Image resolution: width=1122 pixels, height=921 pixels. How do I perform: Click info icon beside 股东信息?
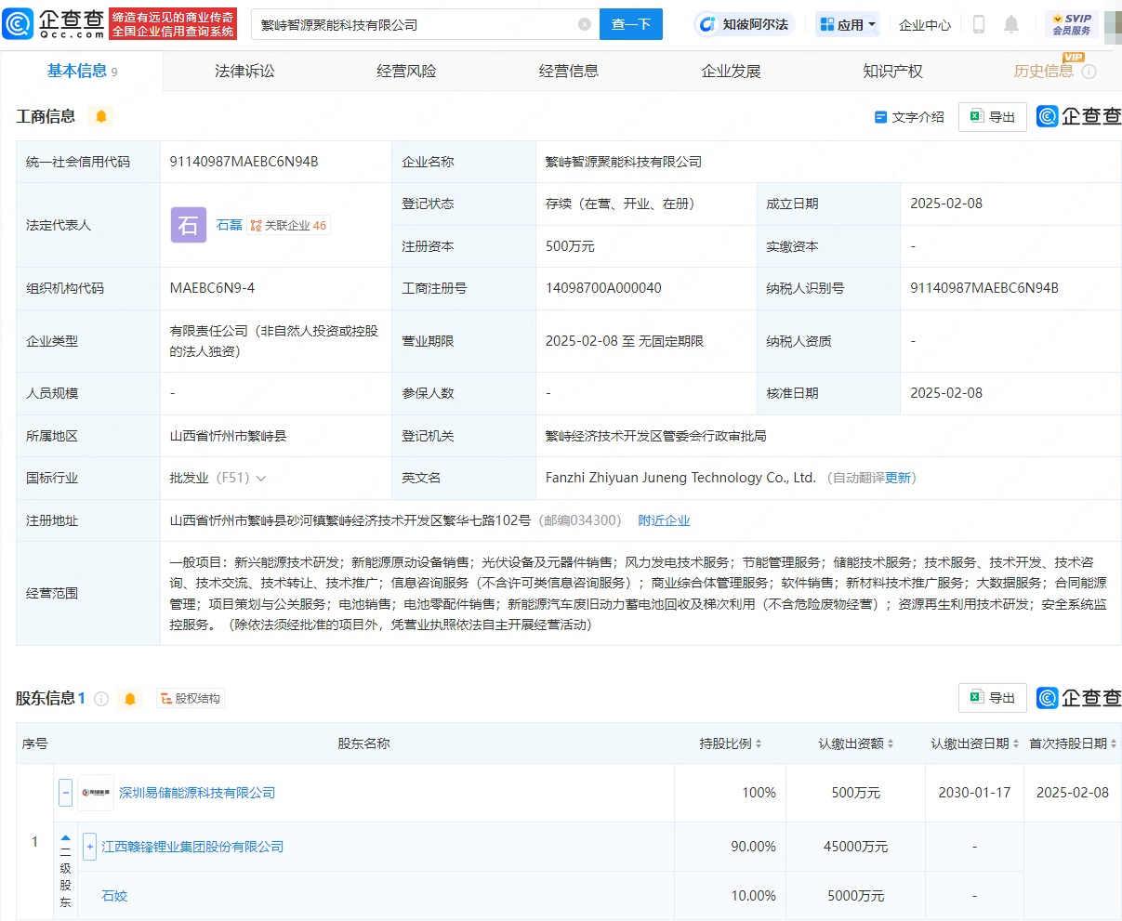pyautogui.click(x=101, y=699)
